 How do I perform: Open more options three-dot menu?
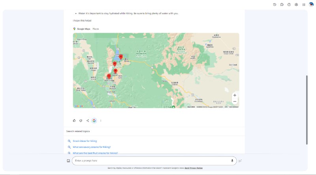(101, 121)
